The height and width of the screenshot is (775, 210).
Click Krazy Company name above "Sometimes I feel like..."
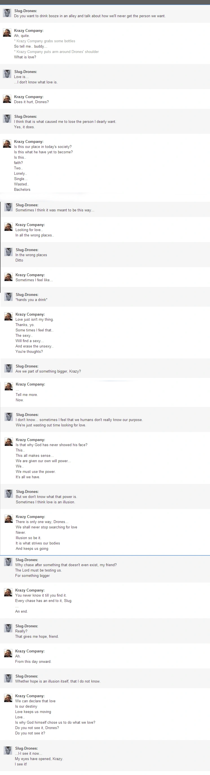[30, 275]
